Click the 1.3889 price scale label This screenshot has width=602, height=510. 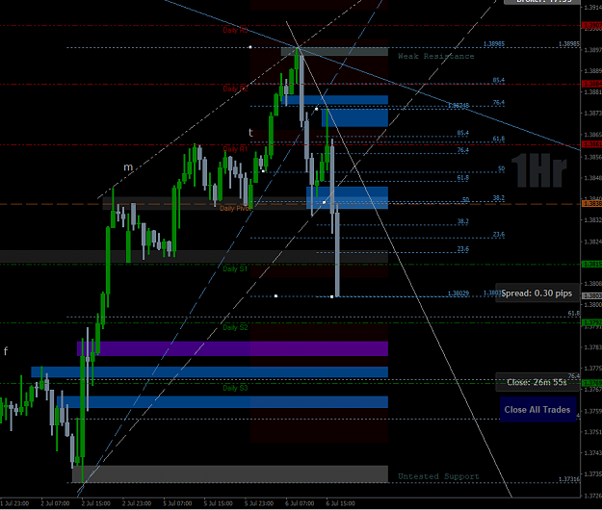click(x=592, y=71)
